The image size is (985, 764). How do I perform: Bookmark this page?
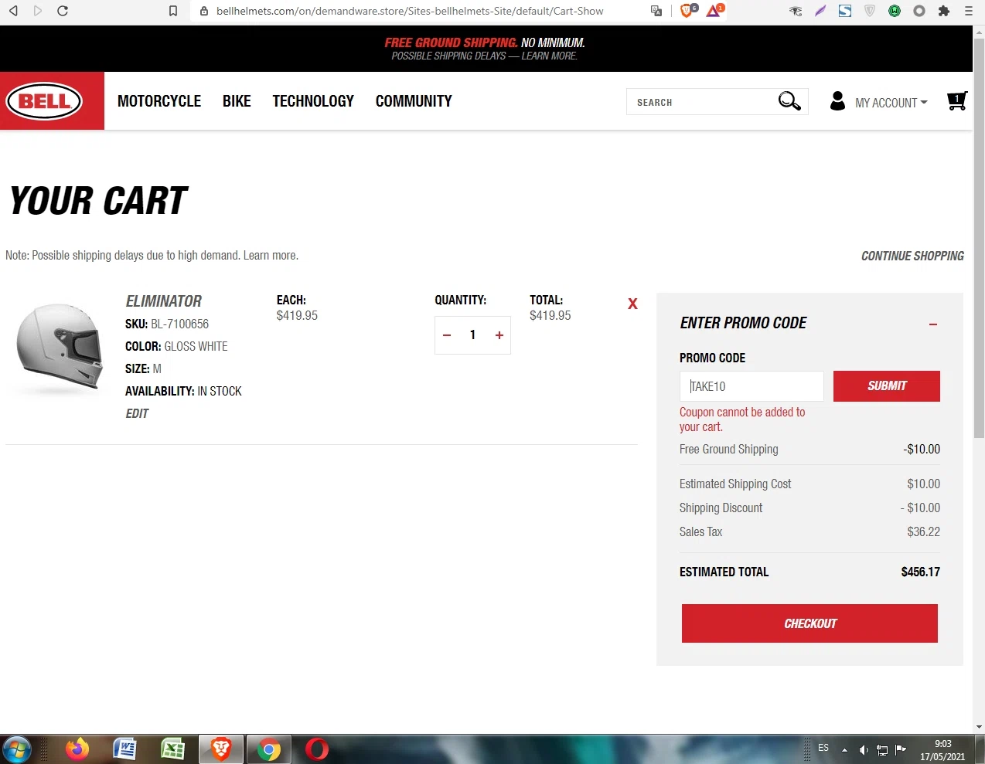173,11
